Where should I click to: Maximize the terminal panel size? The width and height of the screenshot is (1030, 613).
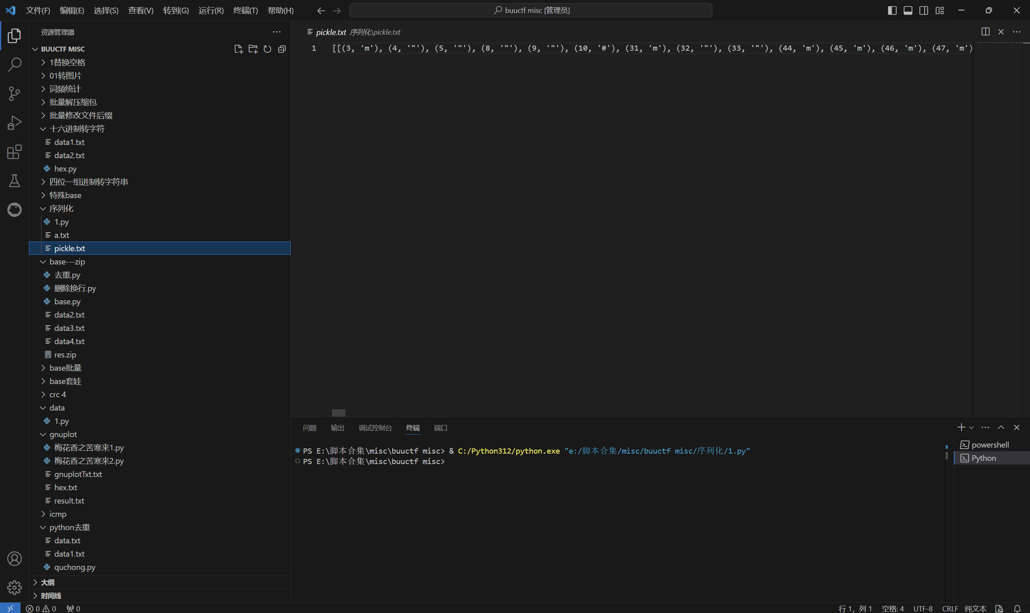1001,427
